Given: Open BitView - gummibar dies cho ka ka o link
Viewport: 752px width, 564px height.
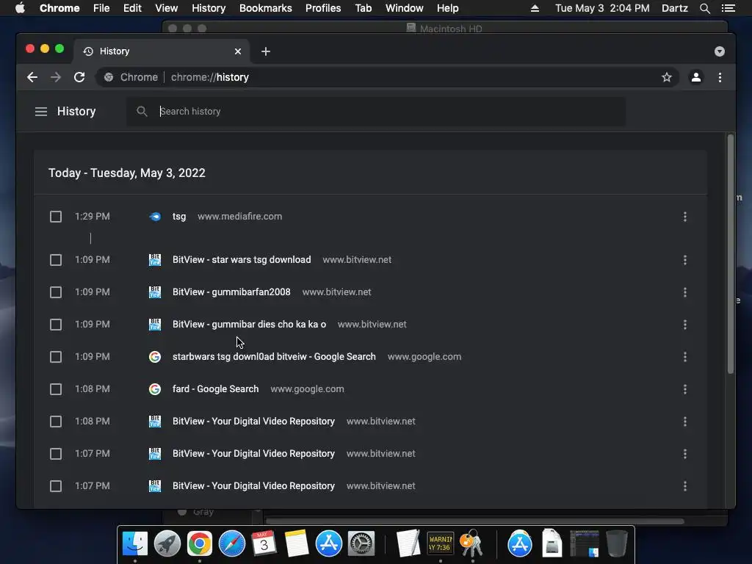Looking at the screenshot, I should click(x=249, y=324).
